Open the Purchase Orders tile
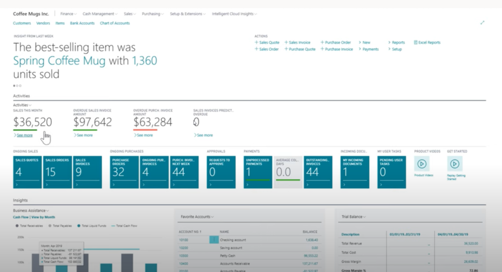Viewport: 502px width, 272px height. click(x=124, y=172)
